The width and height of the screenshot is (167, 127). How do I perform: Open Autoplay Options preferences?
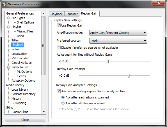coord(23,81)
